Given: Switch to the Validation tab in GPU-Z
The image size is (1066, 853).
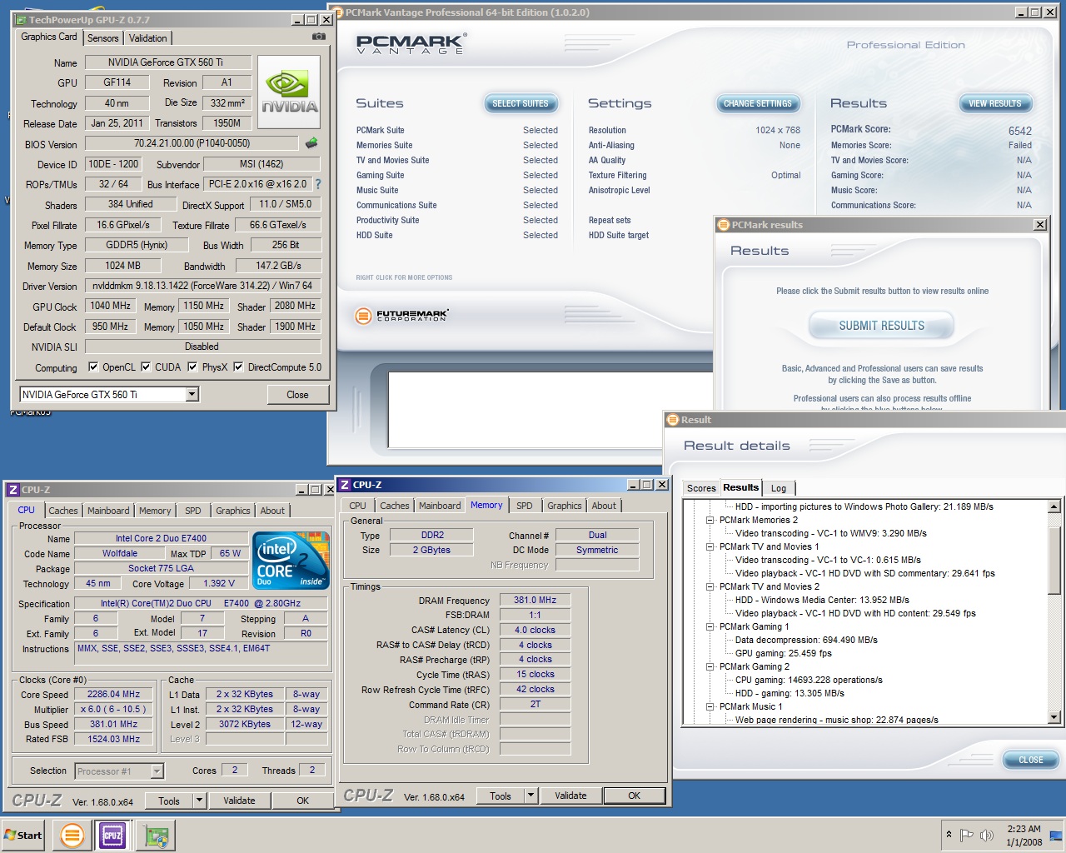Looking at the screenshot, I should tap(148, 38).
